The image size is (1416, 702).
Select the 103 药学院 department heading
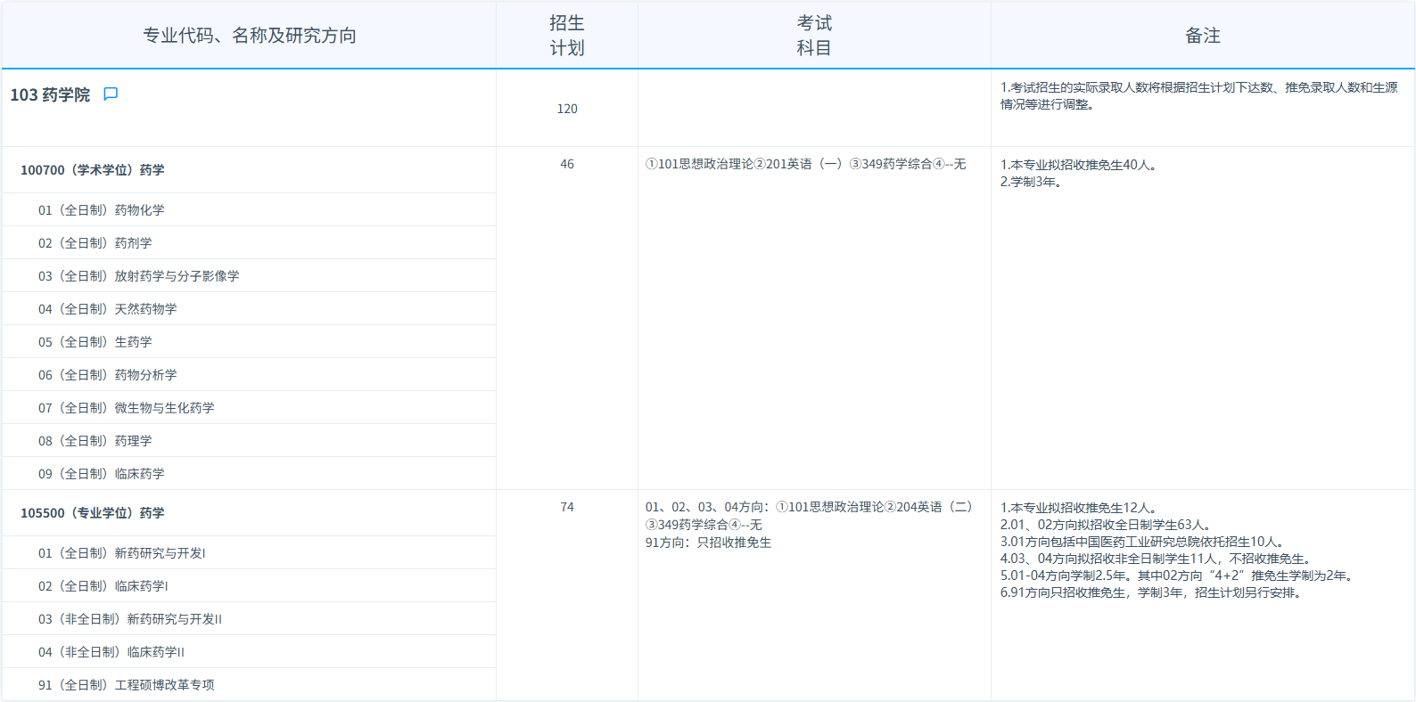click(50, 95)
